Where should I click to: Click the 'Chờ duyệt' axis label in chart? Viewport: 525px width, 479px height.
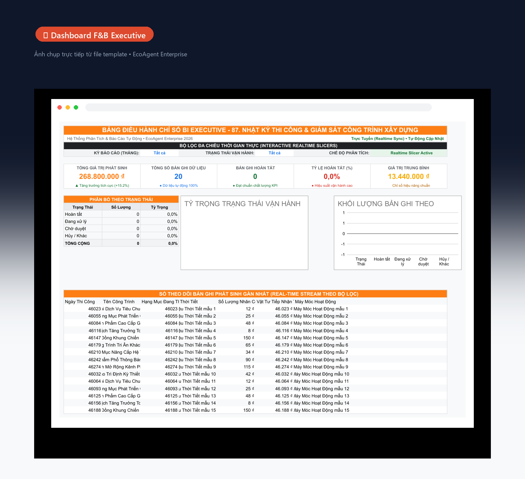423,262
